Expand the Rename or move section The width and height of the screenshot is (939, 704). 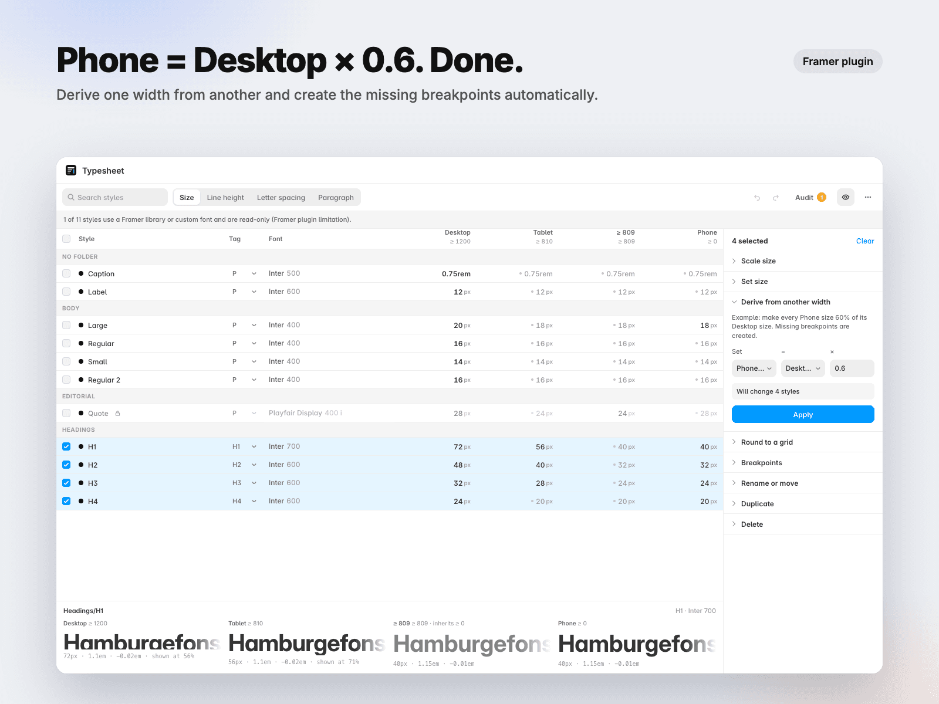point(803,483)
